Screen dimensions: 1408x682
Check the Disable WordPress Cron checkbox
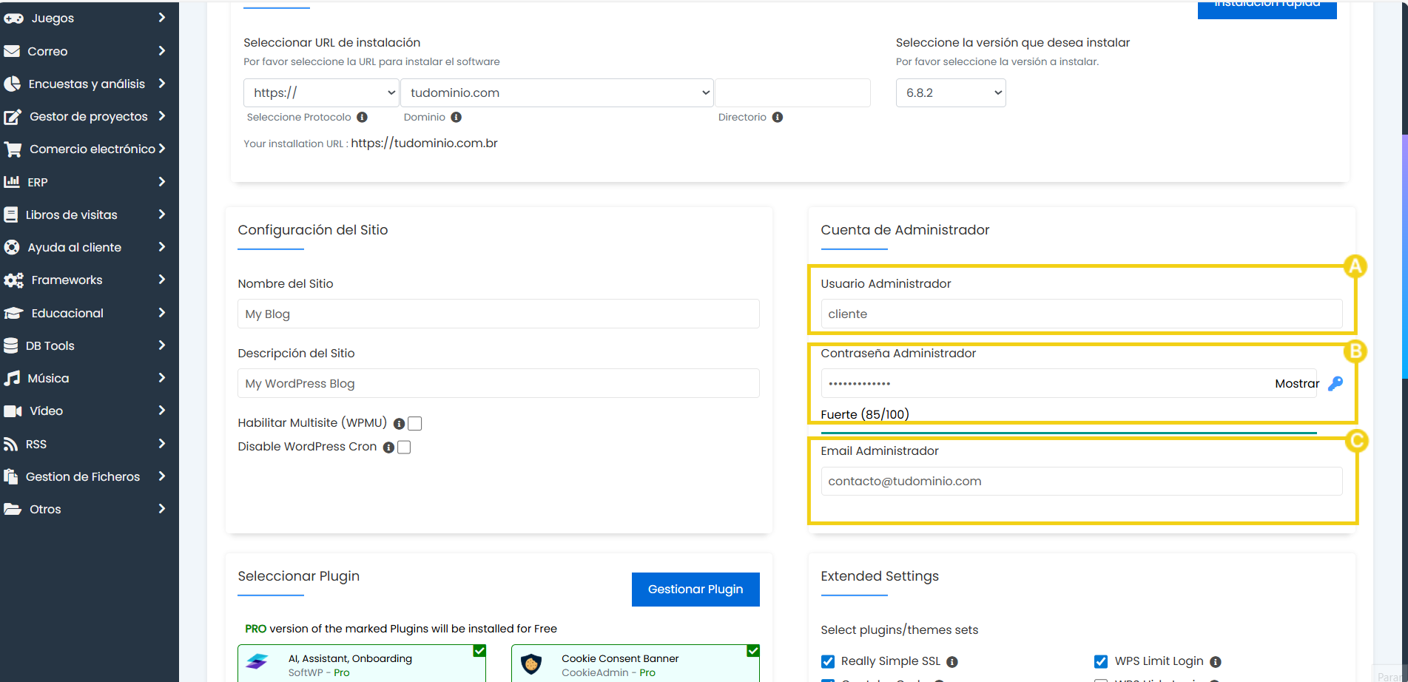pos(404,447)
